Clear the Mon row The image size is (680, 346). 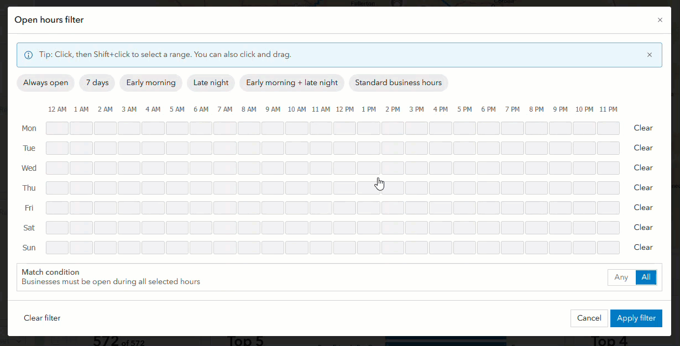tap(644, 128)
